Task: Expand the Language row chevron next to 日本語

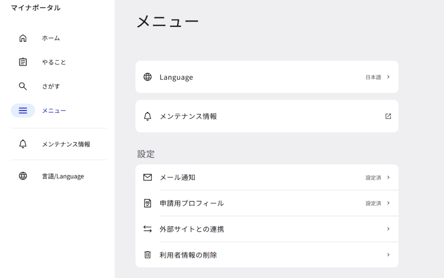Action: (x=388, y=77)
